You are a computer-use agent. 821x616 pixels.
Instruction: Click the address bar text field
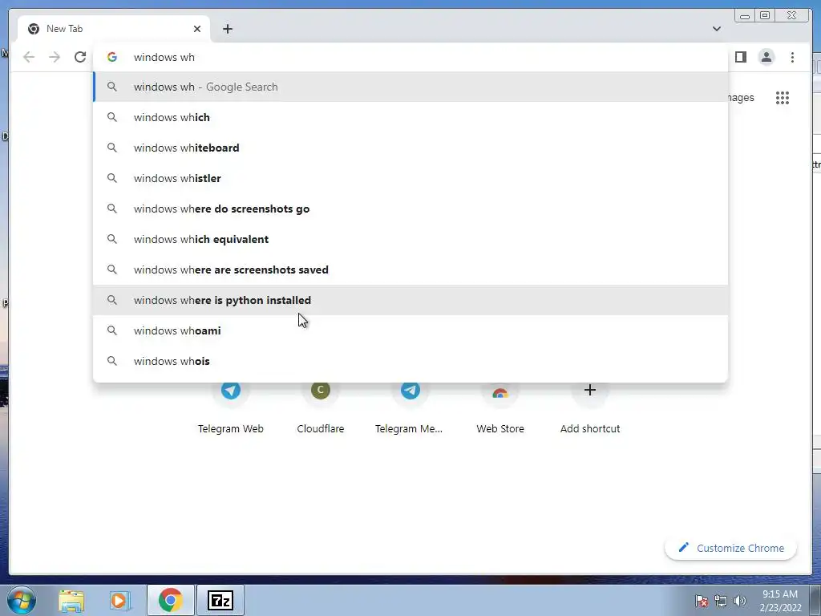pyautogui.click(x=410, y=57)
